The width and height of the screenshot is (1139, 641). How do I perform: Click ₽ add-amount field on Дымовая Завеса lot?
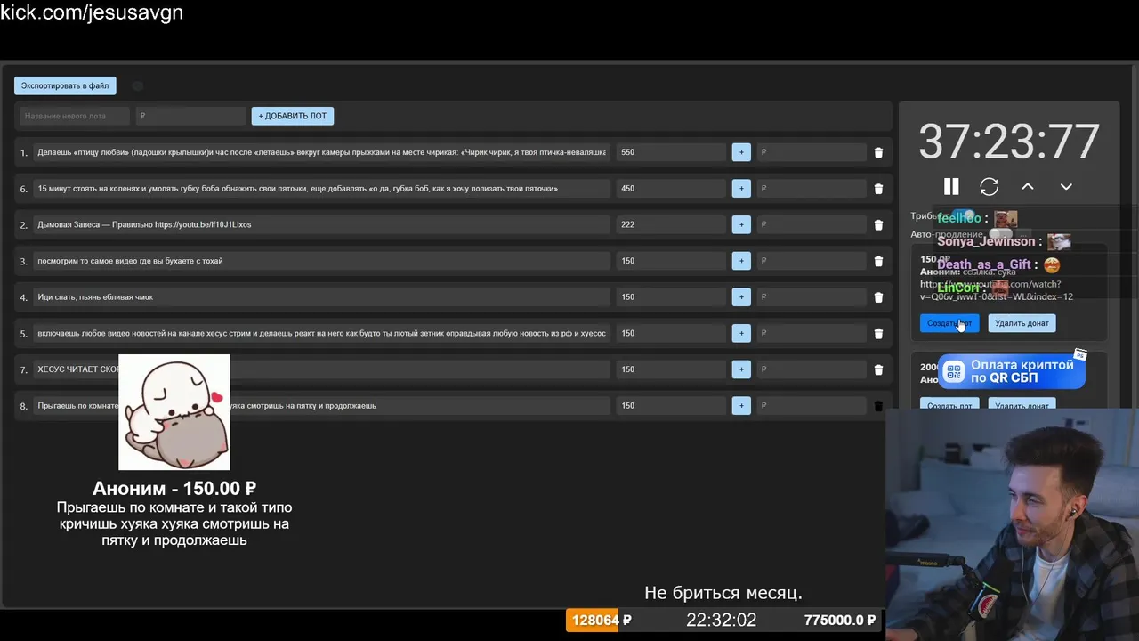coord(811,224)
